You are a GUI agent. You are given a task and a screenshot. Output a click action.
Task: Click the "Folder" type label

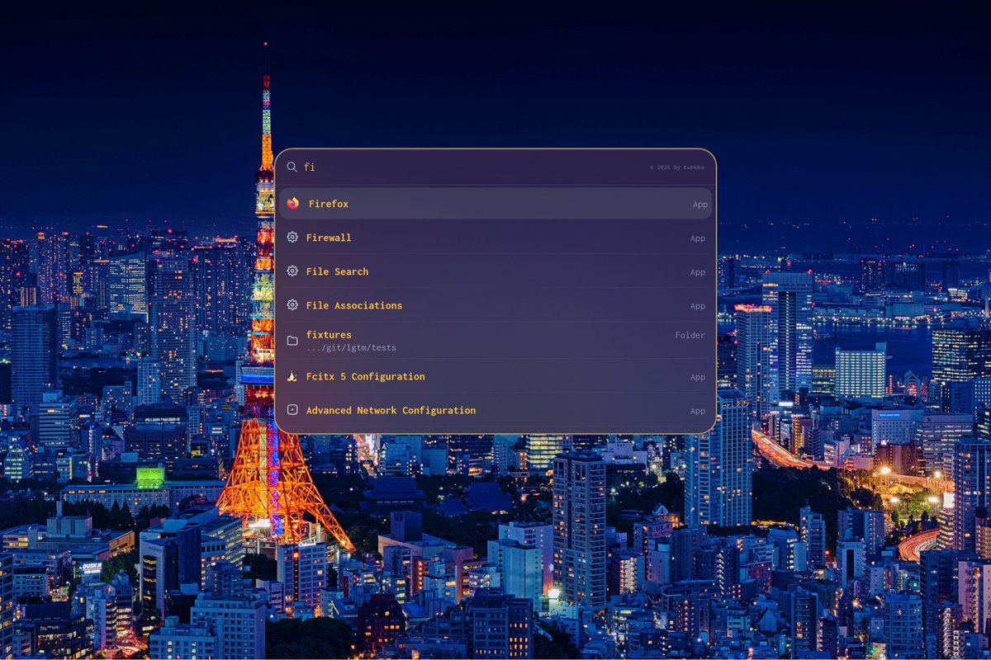690,336
